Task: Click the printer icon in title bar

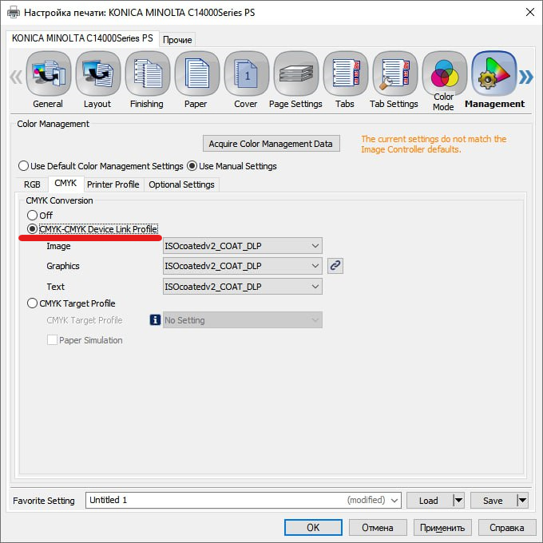Action: tap(14, 13)
